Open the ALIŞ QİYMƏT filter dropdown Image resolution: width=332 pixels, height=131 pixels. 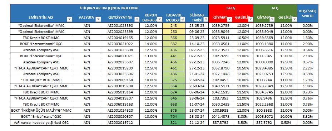point(272,19)
